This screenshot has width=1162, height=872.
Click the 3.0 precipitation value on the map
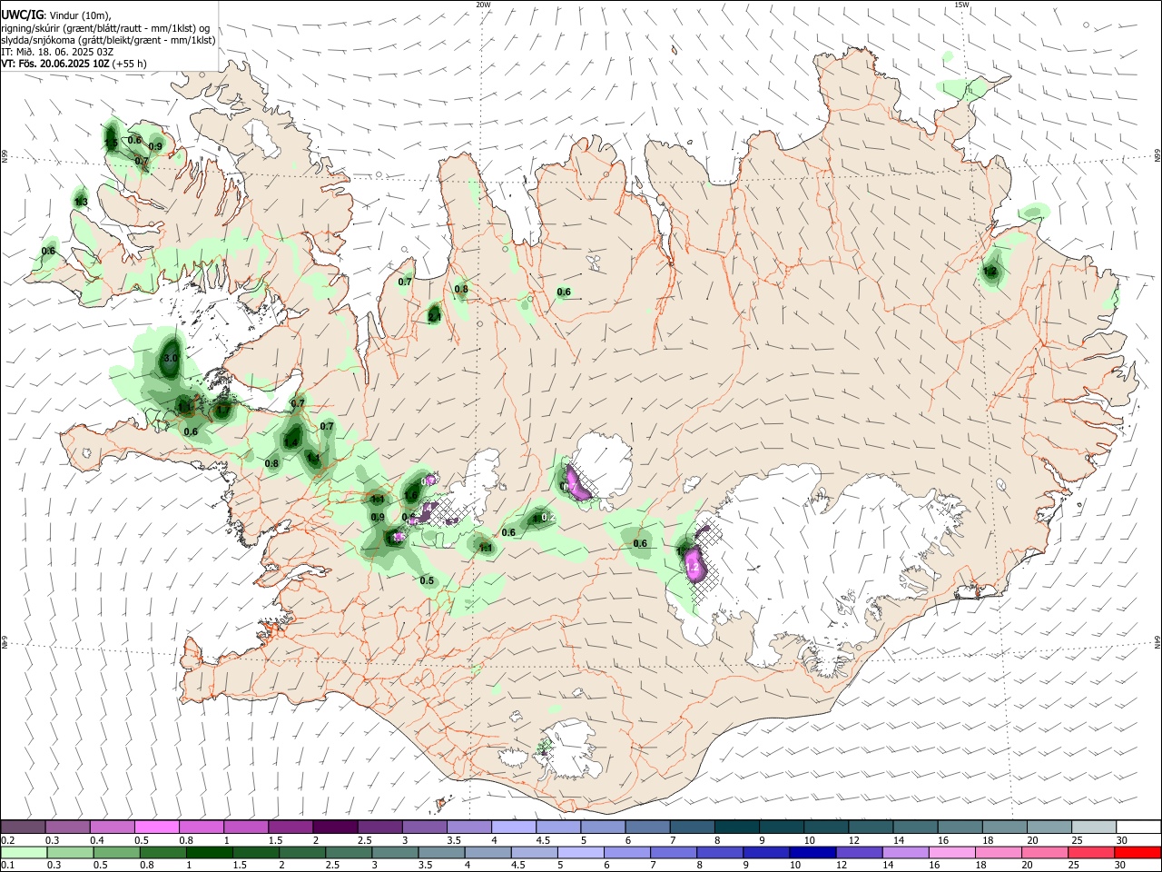[x=171, y=359]
